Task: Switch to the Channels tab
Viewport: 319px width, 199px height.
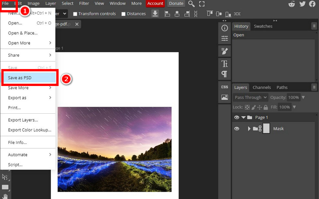Action: pyautogui.click(x=262, y=87)
